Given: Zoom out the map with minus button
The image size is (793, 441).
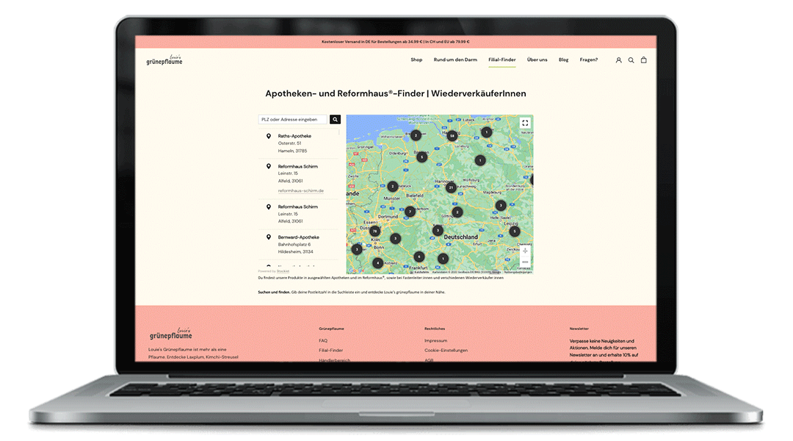Looking at the screenshot, I should (x=525, y=262).
